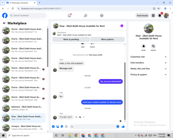Open more options for phone number message
The image size is (173, 138).
[84, 117]
